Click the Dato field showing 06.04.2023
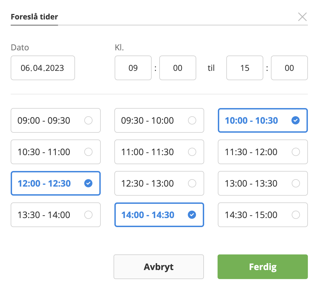This screenshot has width=318, height=290. (43, 68)
